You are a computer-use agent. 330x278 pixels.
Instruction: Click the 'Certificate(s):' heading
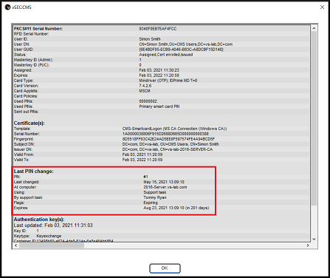tap(30, 123)
